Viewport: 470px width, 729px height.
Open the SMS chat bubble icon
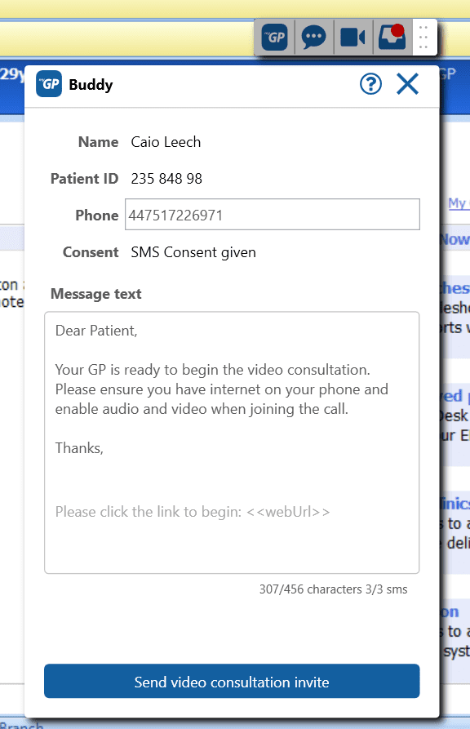[x=314, y=38]
